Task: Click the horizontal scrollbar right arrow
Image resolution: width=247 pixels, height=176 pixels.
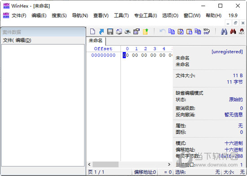Action: click(x=169, y=164)
